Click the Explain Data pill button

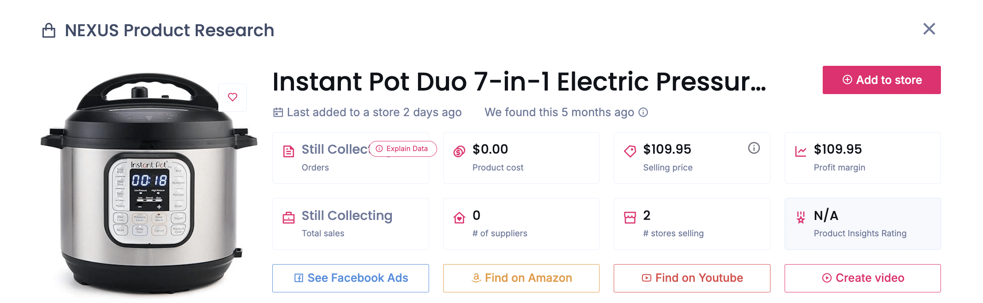[402, 149]
